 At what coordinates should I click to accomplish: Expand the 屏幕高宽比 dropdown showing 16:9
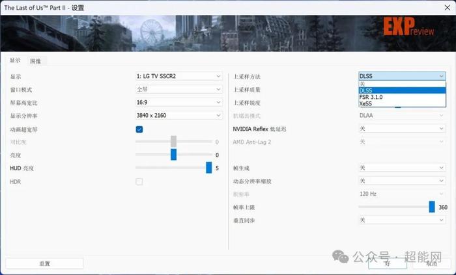pyautogui.click(x=179, y=103)
